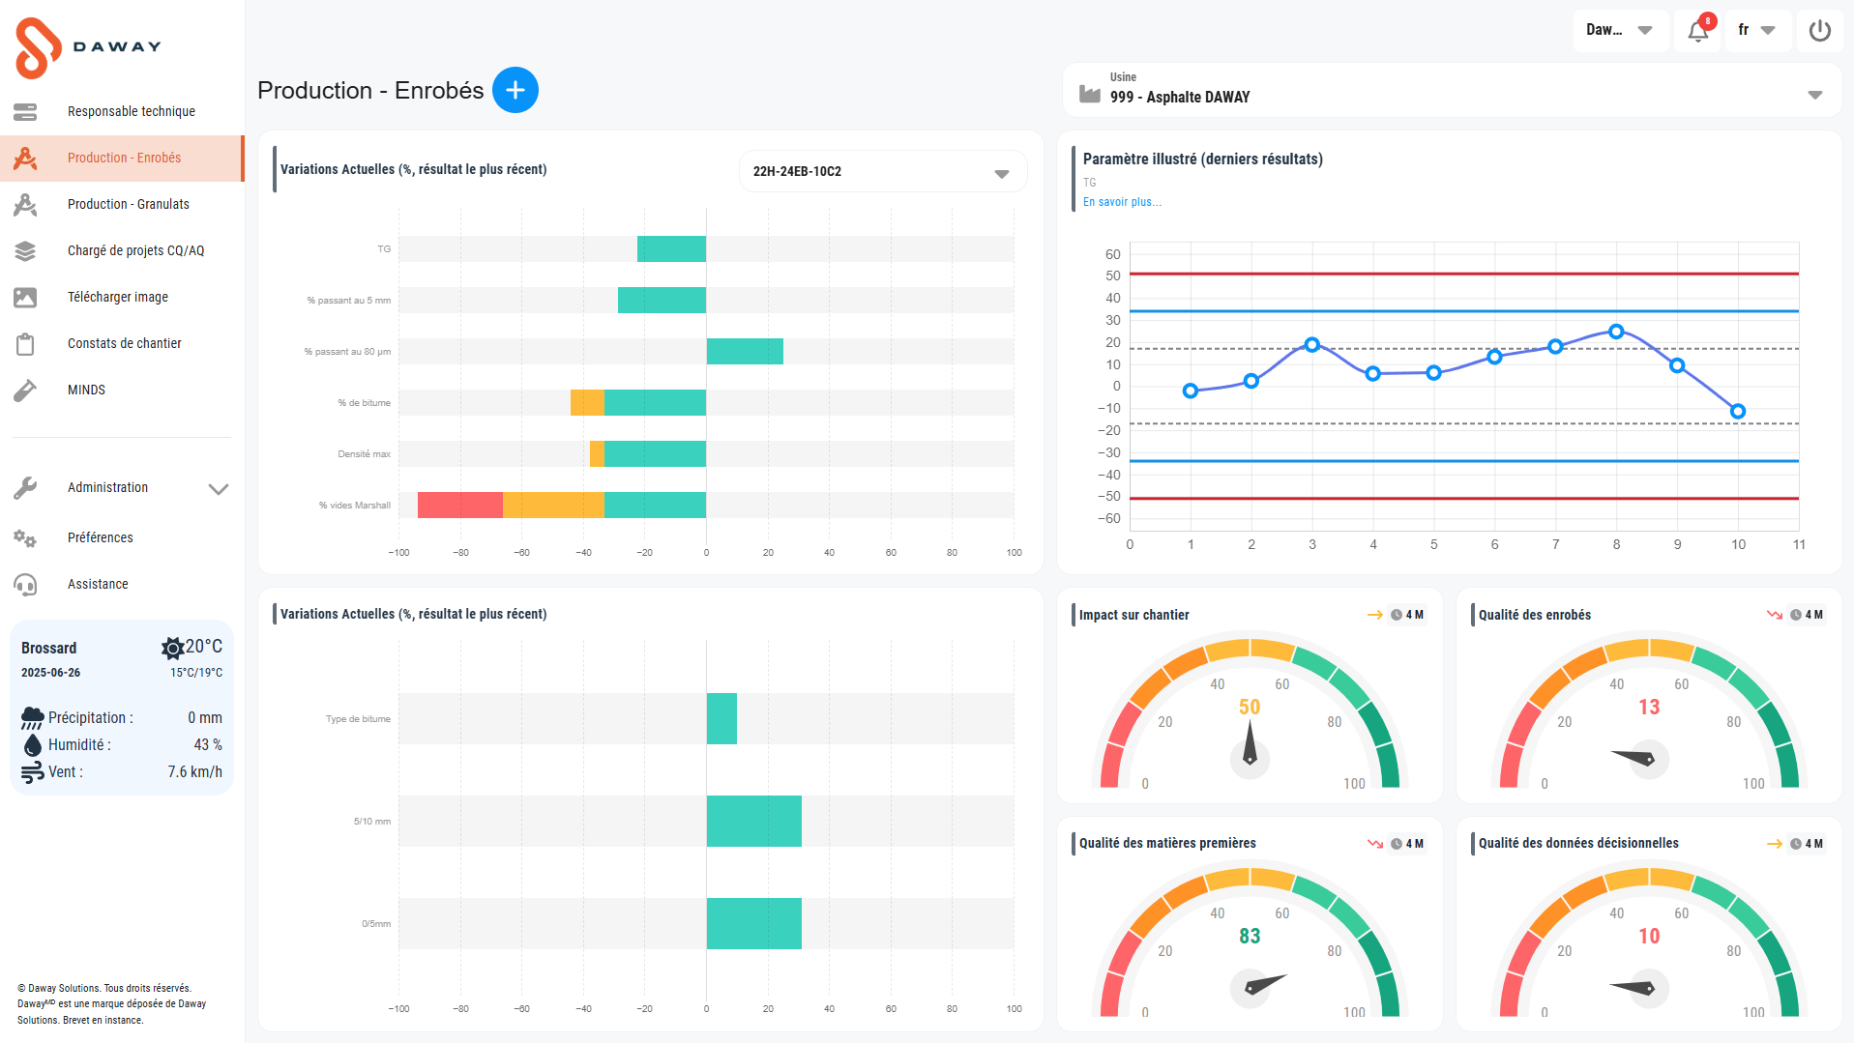The width and height of the screenshot is (1854, 1043).
Task: Open the notifications bell
Action: [1697, 31]
